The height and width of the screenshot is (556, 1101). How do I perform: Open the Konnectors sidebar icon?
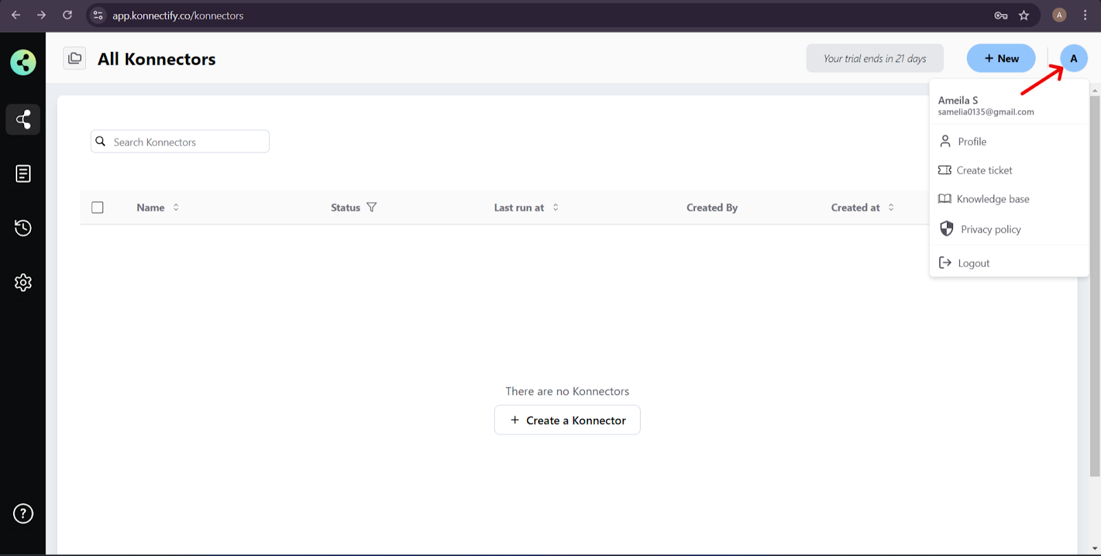[x=23, y=120]
